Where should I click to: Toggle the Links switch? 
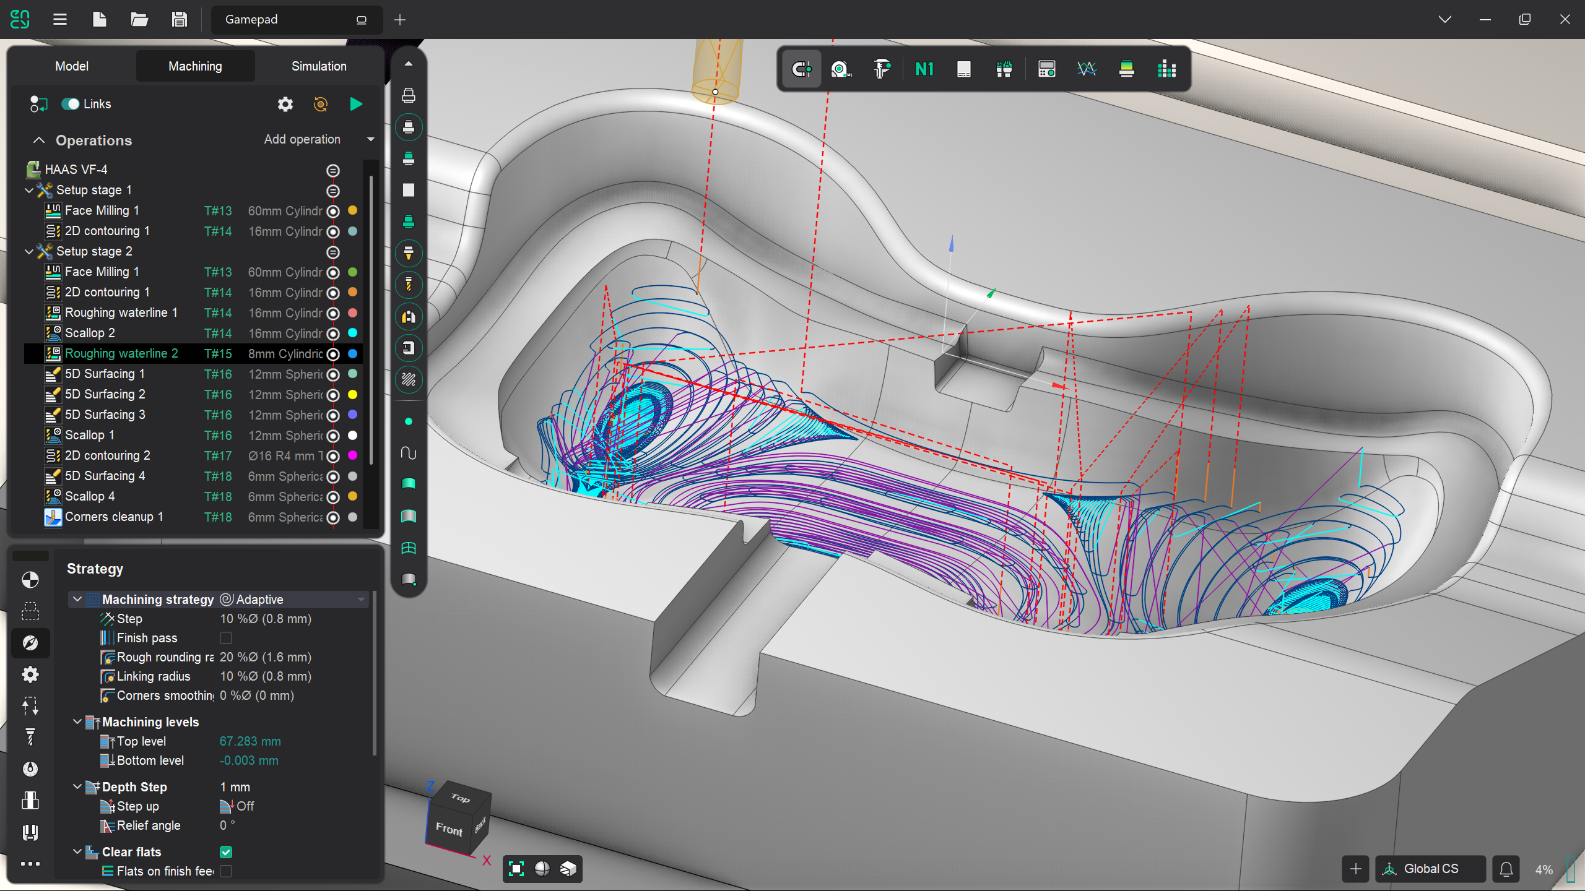[71, 104]
